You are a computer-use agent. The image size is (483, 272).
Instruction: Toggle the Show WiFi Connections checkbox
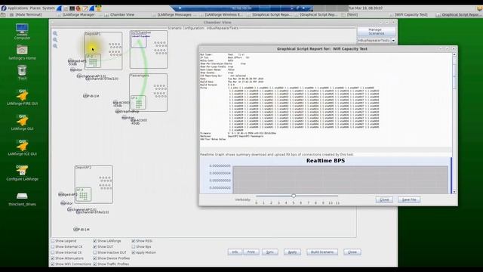[x=53, y=264]
